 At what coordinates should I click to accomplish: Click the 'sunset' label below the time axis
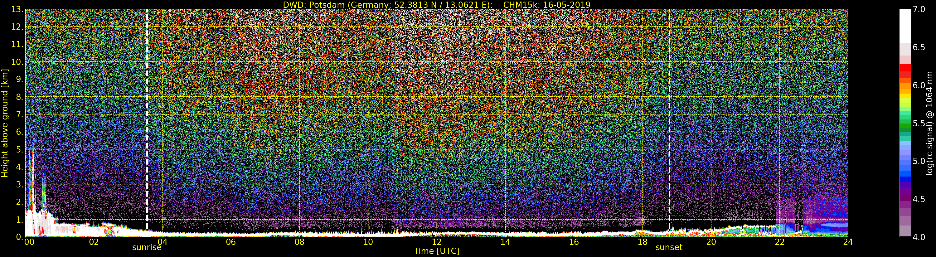point(669,248)
